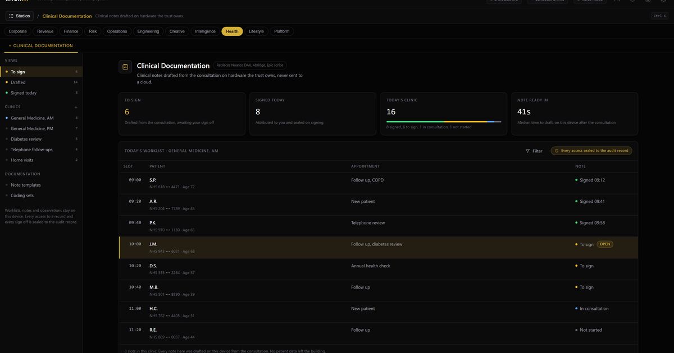
Task: Click the 11:20 slot time
Action: point(135,329)
